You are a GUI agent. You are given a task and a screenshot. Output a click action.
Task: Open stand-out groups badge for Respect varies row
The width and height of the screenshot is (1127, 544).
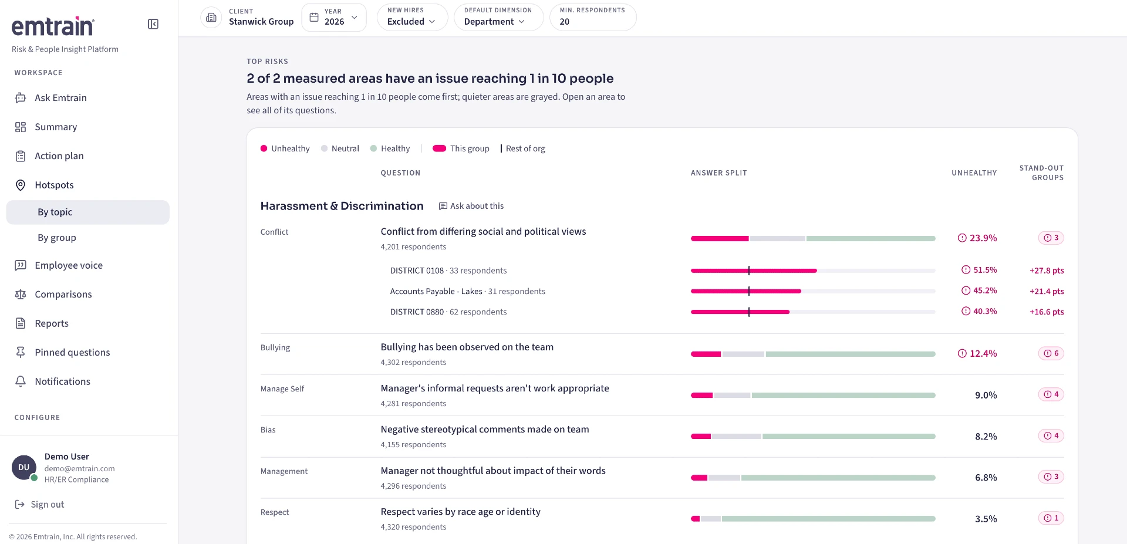click(x=1051, y=518)
